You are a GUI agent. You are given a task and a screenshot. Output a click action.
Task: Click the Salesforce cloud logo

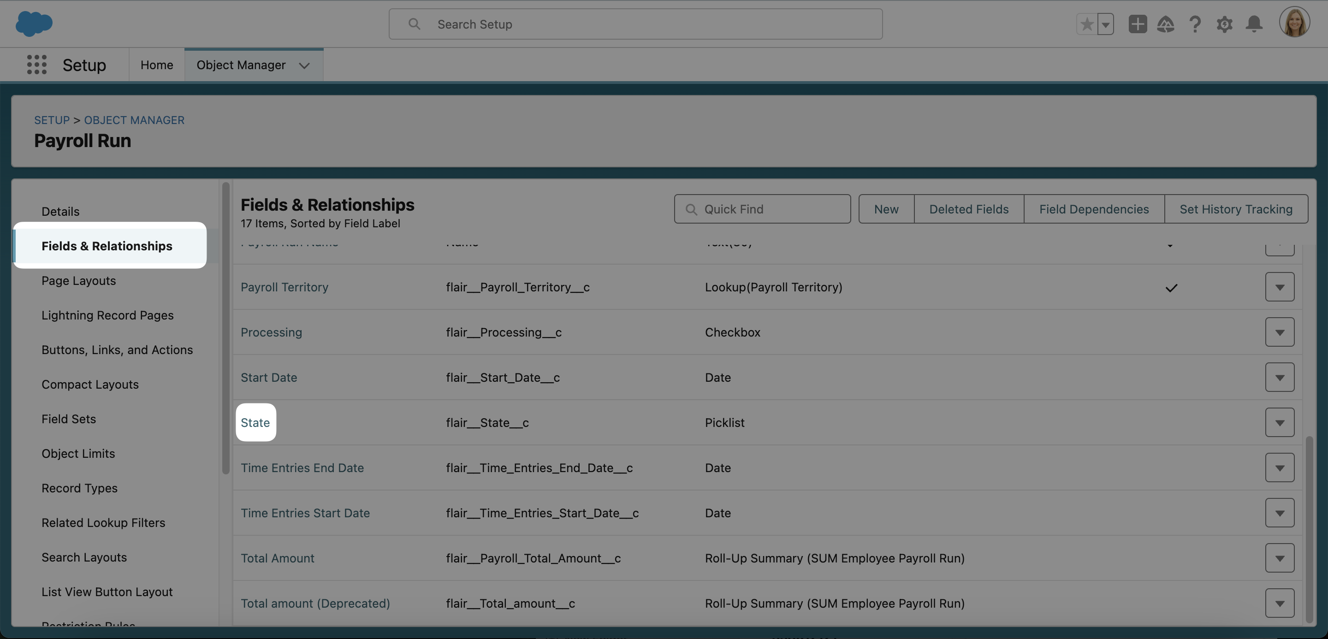(x=34, y=24)
